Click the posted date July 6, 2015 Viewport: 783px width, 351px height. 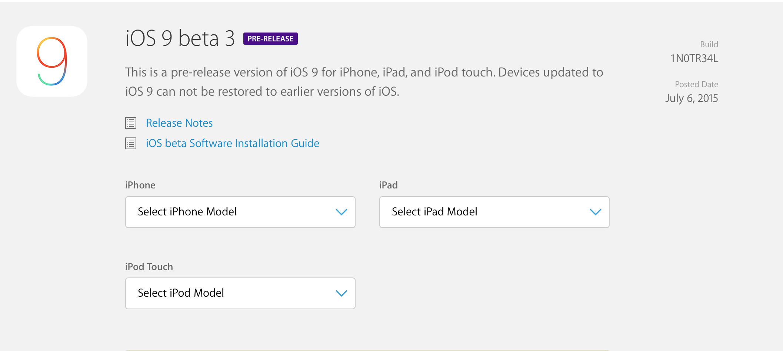pos(692,98)
